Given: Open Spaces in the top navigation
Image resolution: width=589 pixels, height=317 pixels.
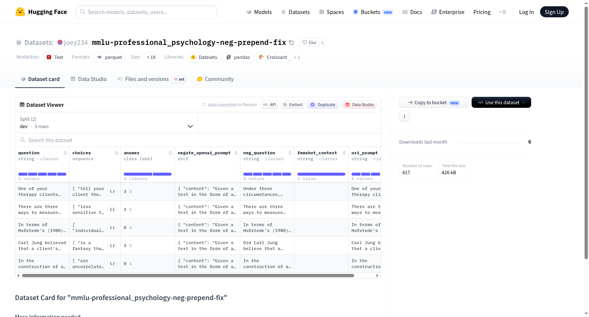Looking at the screenshot, I should [332, 12].
